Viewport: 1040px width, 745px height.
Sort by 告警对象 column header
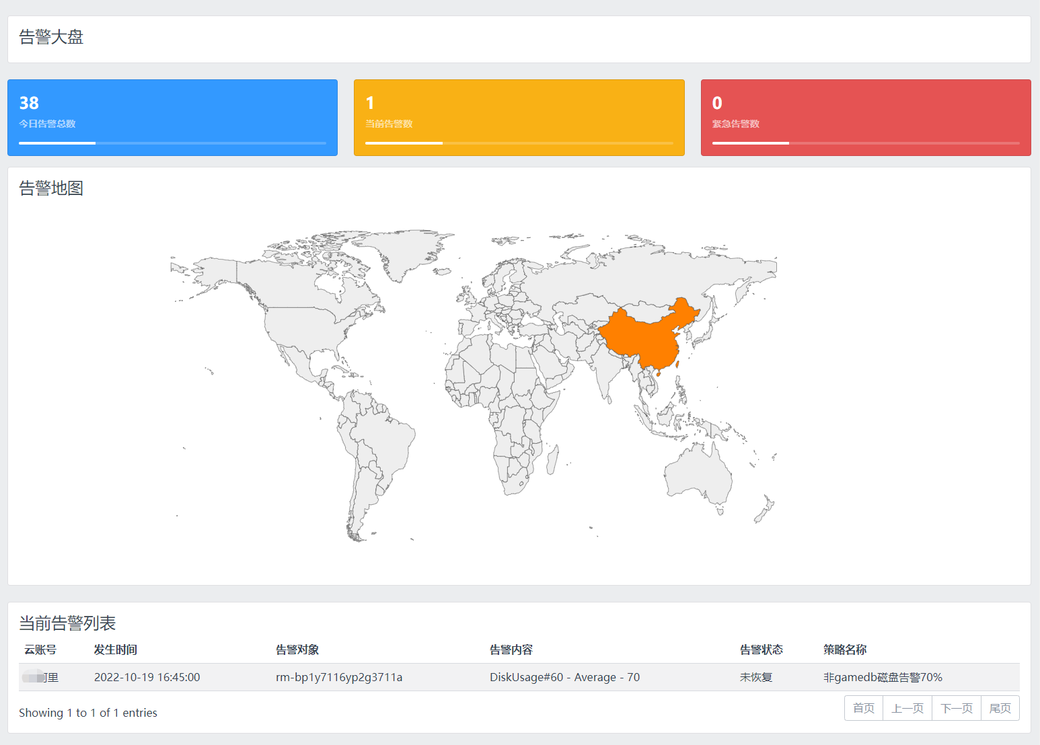(297, 650)
